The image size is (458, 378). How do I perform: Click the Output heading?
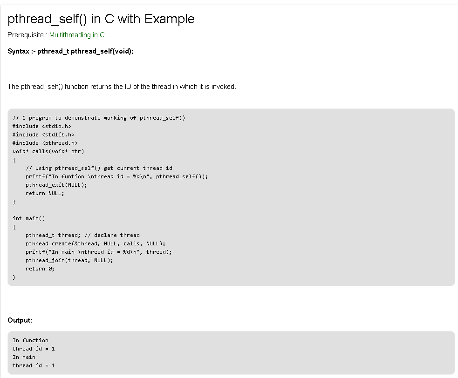[20, 320]
